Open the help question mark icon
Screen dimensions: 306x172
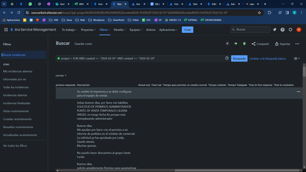point(283,30)
